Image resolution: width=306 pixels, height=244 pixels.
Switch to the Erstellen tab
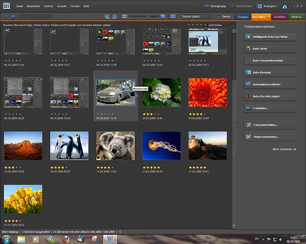tap(280, 17)
